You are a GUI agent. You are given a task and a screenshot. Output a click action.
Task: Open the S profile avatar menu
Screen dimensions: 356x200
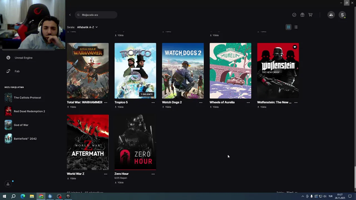[x=342, y=15]
